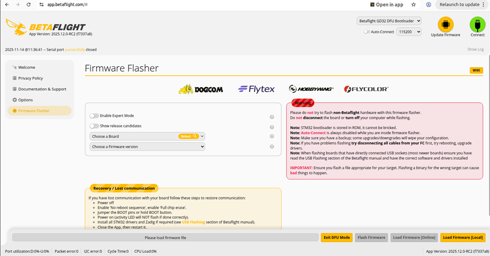Click the Flycolor sponsor logo
The image size is (490, 256).
(366, 89)
